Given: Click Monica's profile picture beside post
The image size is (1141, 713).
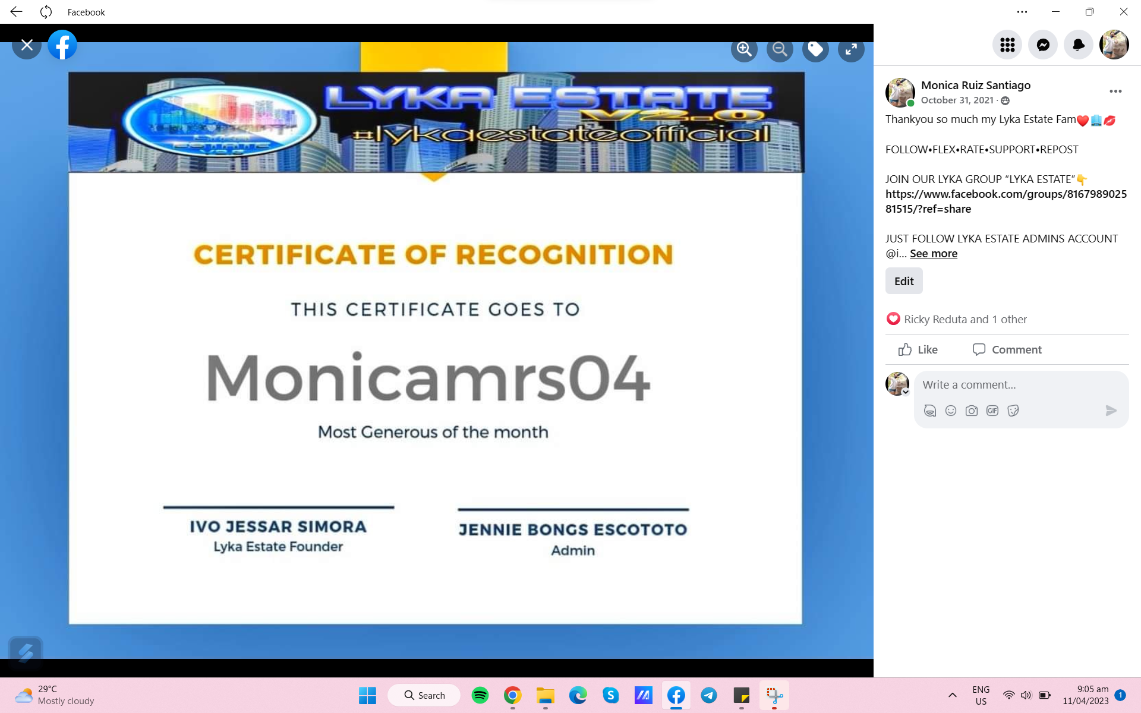Looking at the screenshot, I should tap(900, 93).
